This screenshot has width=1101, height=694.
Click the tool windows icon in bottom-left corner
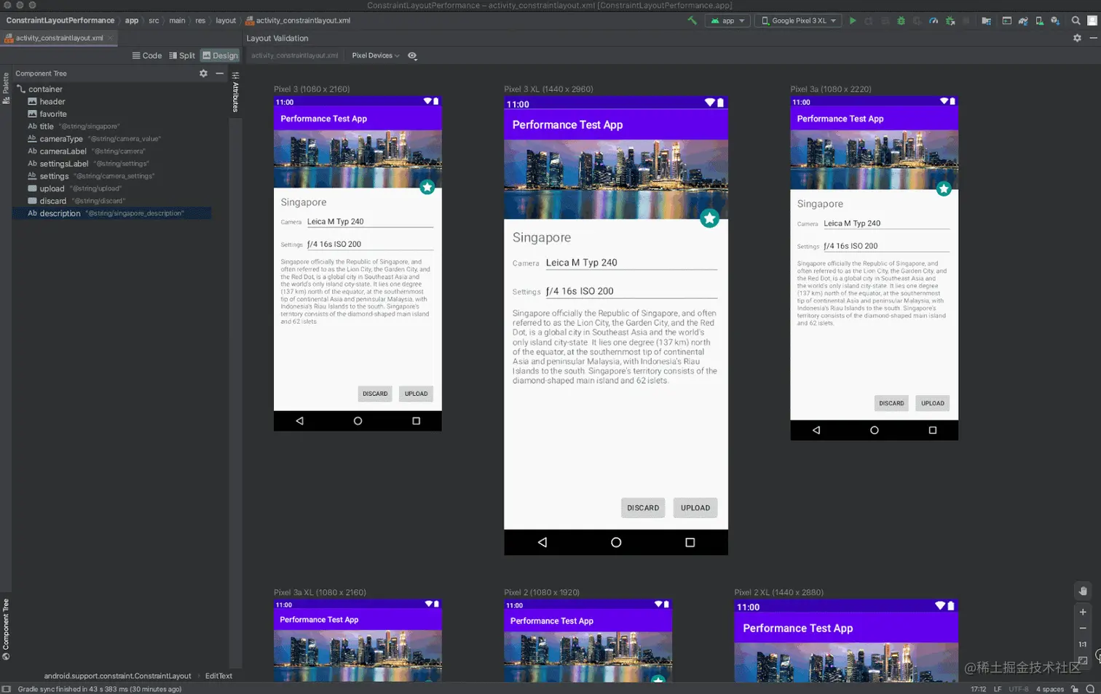pyautogui.click(x=6, y=689)
